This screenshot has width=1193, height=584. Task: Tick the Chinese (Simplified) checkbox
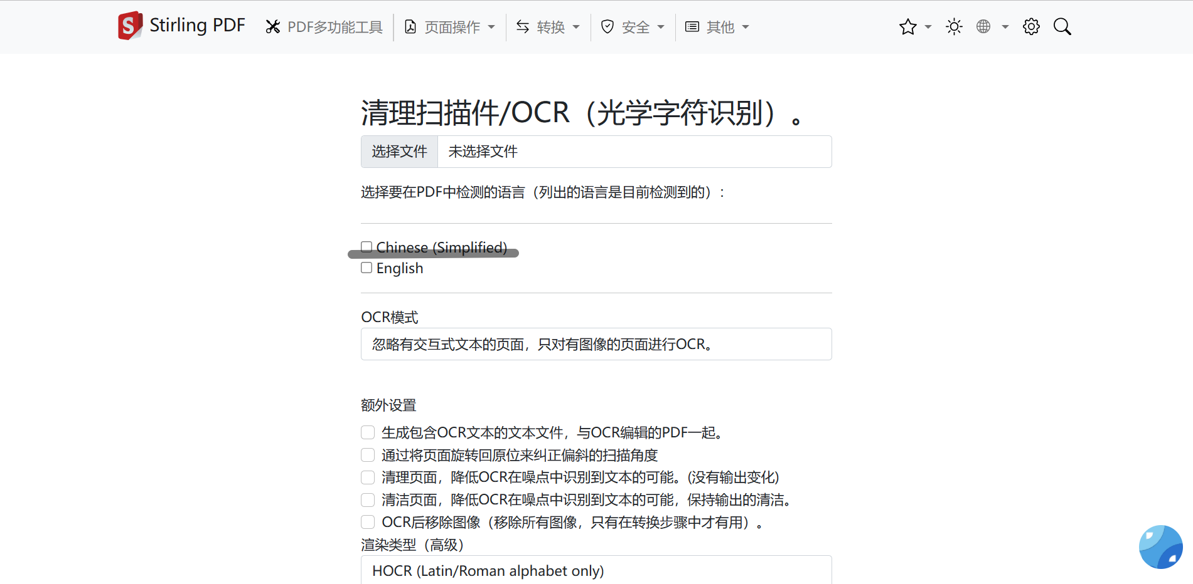click(366, 246)
